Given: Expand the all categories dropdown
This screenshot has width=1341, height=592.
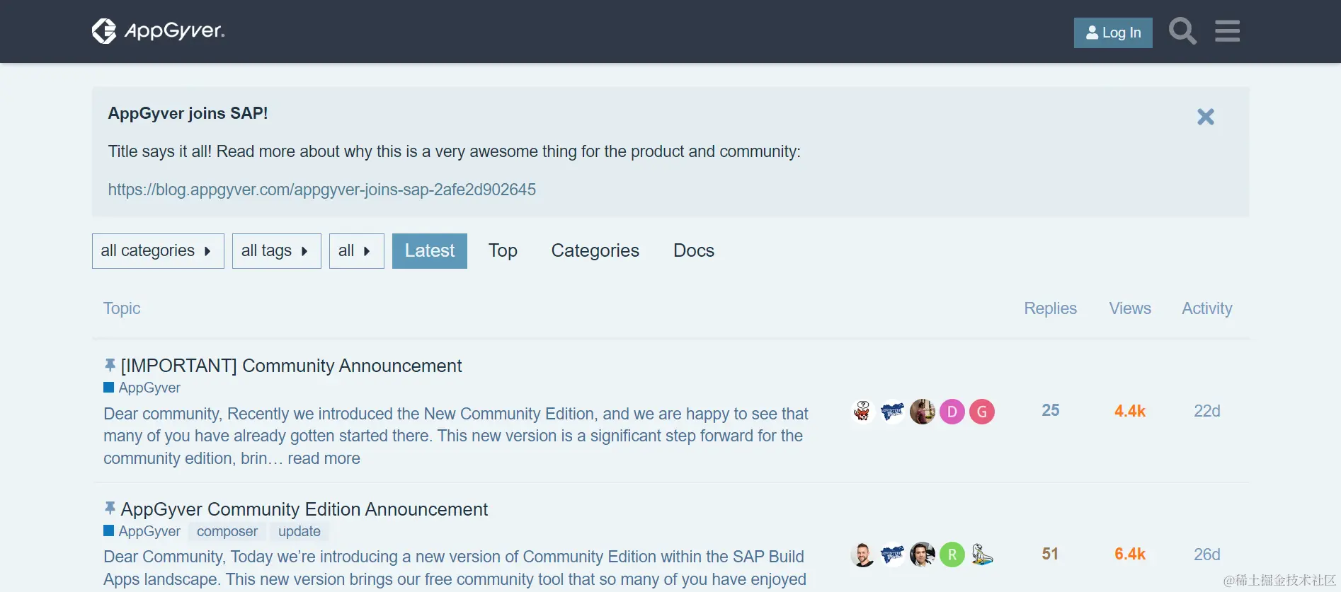Looking at the screenshot, I should click(158, 251).
